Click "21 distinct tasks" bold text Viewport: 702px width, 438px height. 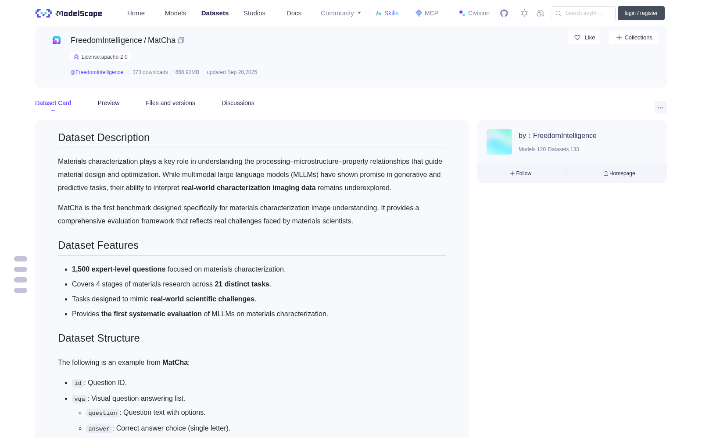(x=242, y=284)
